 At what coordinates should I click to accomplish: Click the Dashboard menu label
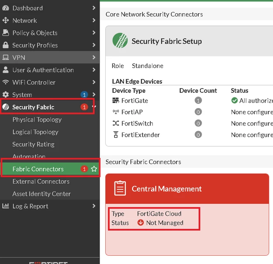tap(28, 8)
